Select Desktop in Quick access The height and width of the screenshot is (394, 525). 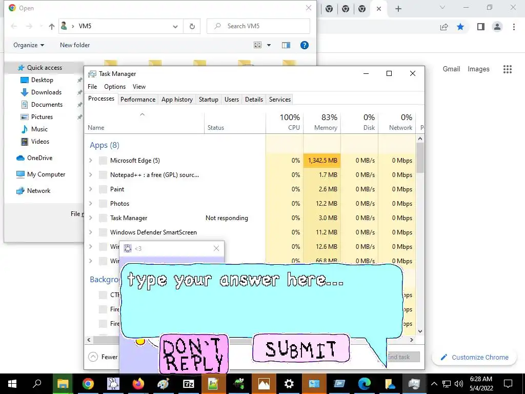coord(42,80)
